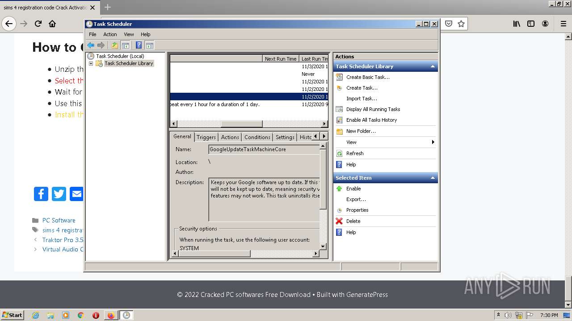572x321 pixels.
Task: Open the Action menu
Action: pyautogui.click(x=110, y=34)
